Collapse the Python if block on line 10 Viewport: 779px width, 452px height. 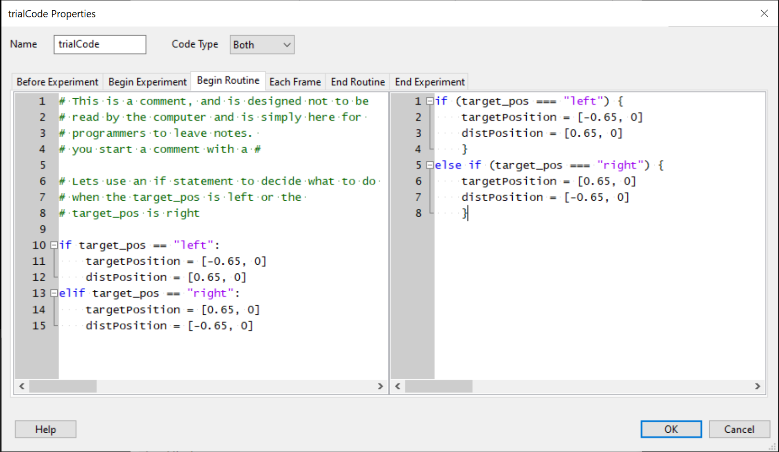point(54,245)
